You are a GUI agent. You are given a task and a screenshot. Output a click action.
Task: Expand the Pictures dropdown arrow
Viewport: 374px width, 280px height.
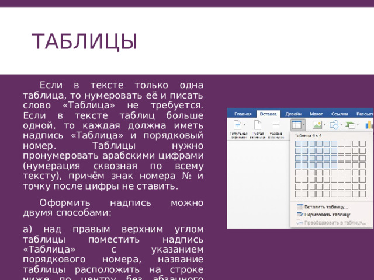point(324,125)
